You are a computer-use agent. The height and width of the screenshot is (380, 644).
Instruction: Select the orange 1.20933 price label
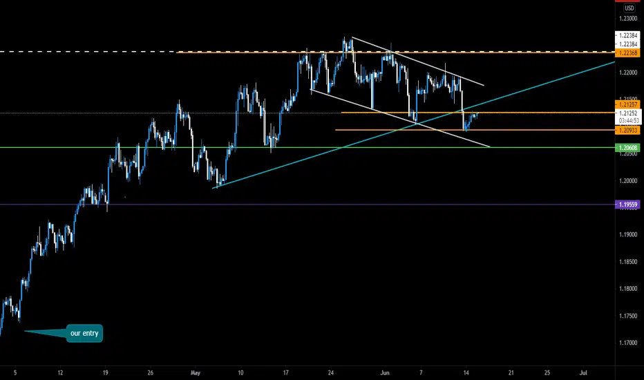[x=627, y=130]
